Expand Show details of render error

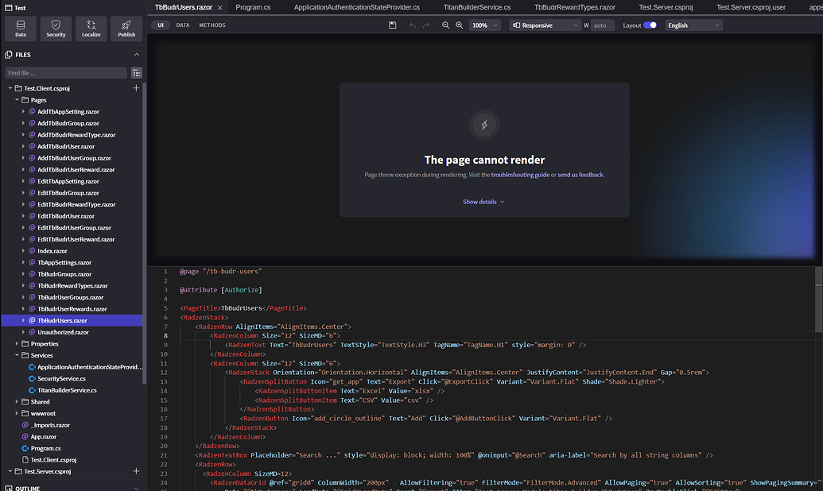coord(483,202)
